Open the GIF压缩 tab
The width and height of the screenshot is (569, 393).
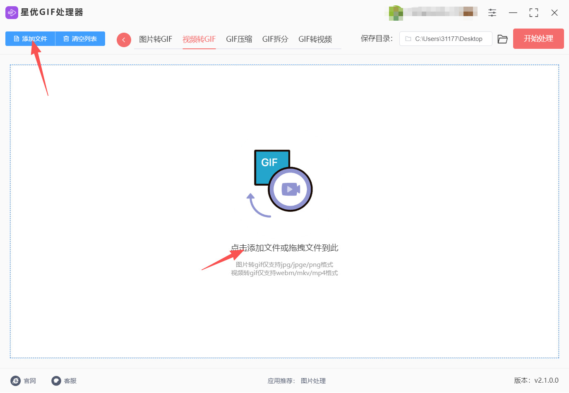(239, 39)
